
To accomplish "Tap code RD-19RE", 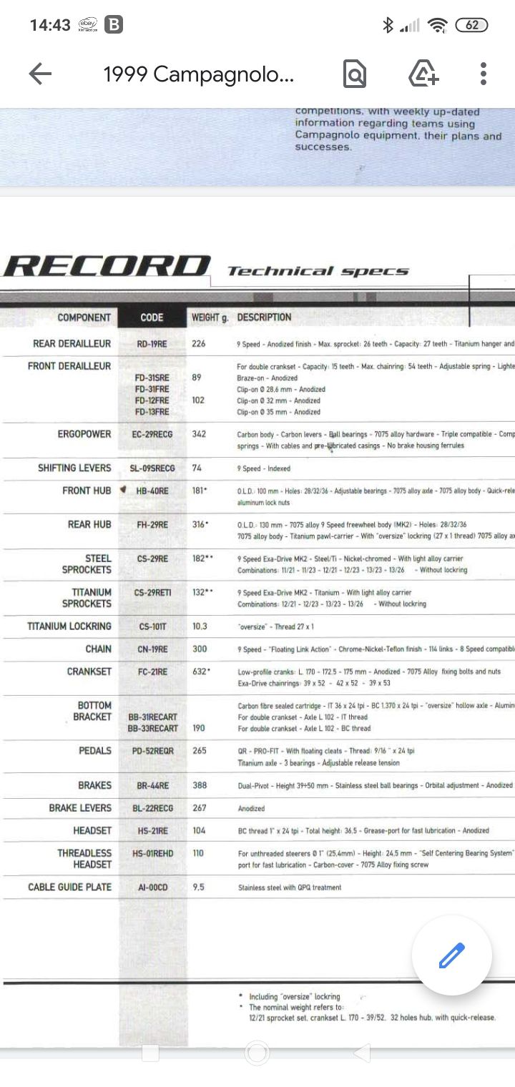I will 152,344.
